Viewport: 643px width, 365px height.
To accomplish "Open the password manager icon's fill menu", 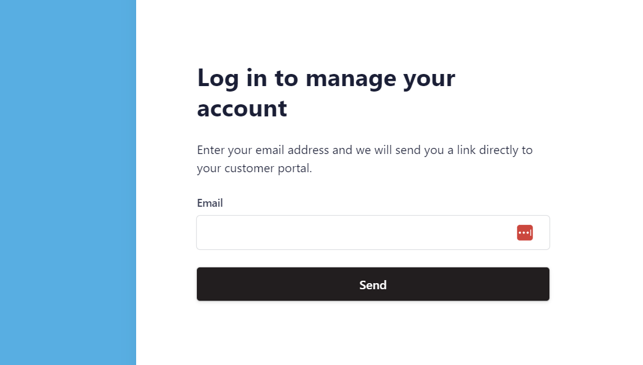I will tap(524, 233).
